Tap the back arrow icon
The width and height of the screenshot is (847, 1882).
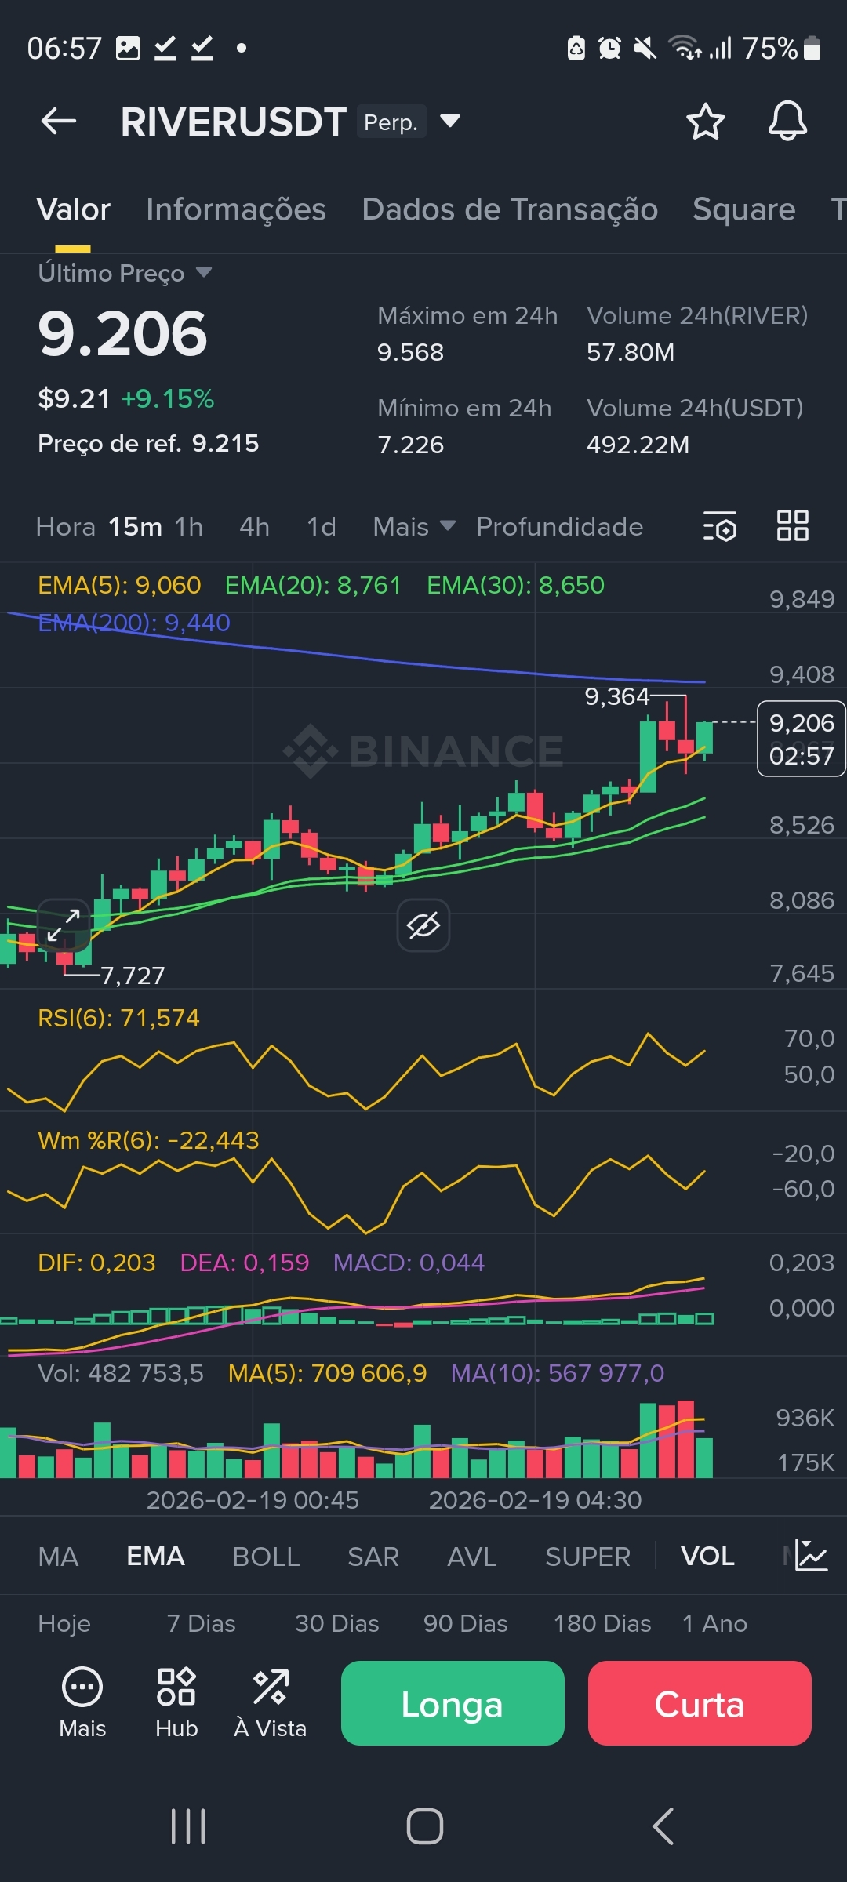(59, 122)
